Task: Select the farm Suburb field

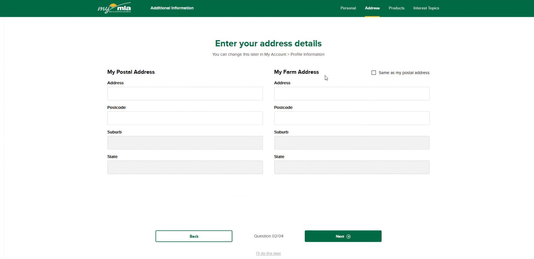Action: 351,143
